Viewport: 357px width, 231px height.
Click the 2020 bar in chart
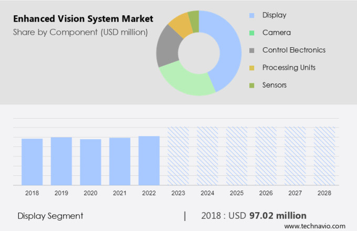click(90, 162)
